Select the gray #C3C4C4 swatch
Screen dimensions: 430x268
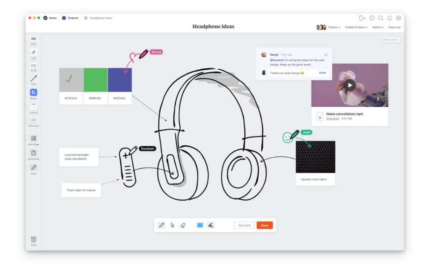pyautogui.click(x=71, y=80)
